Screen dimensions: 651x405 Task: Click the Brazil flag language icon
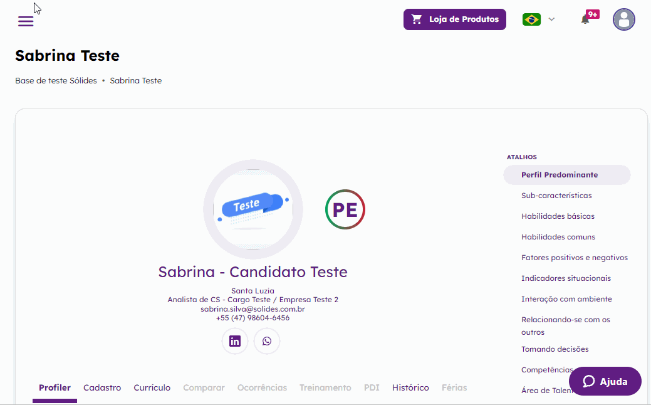click(x=531, y=19)
